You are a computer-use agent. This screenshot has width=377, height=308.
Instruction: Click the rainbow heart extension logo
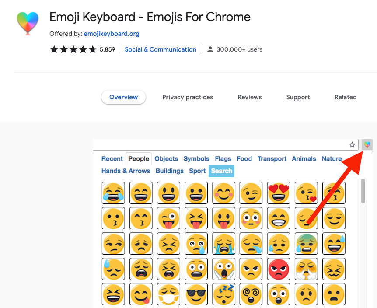[x=28, y=23]
